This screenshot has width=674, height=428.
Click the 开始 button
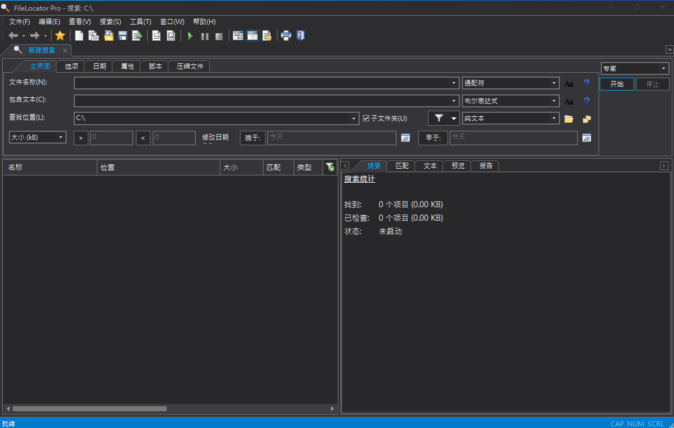(617, 84)
